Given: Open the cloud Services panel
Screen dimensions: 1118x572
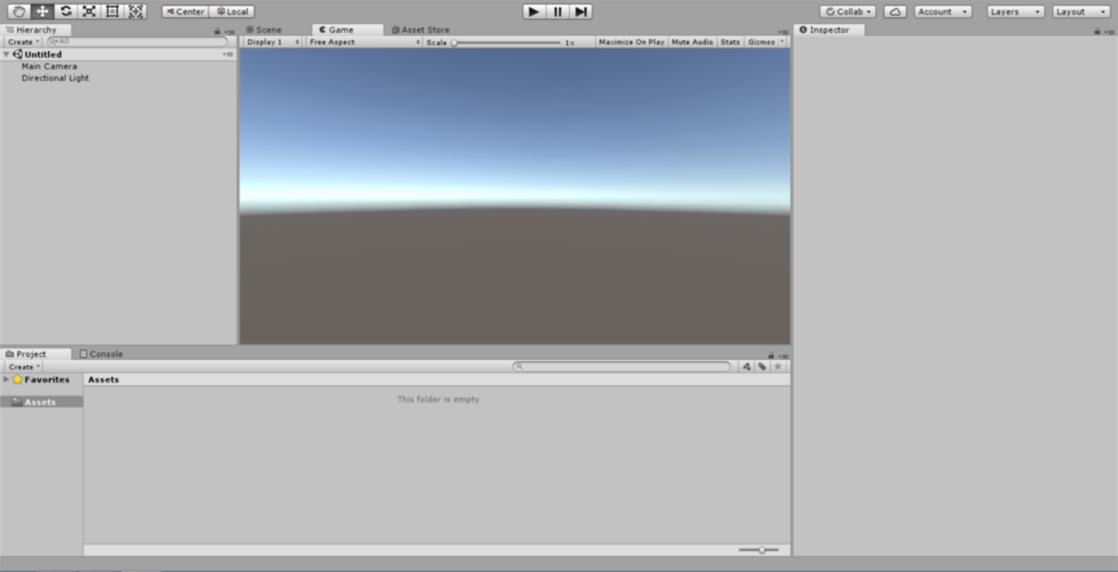Looking at the screenshot, I should point(895,11).
